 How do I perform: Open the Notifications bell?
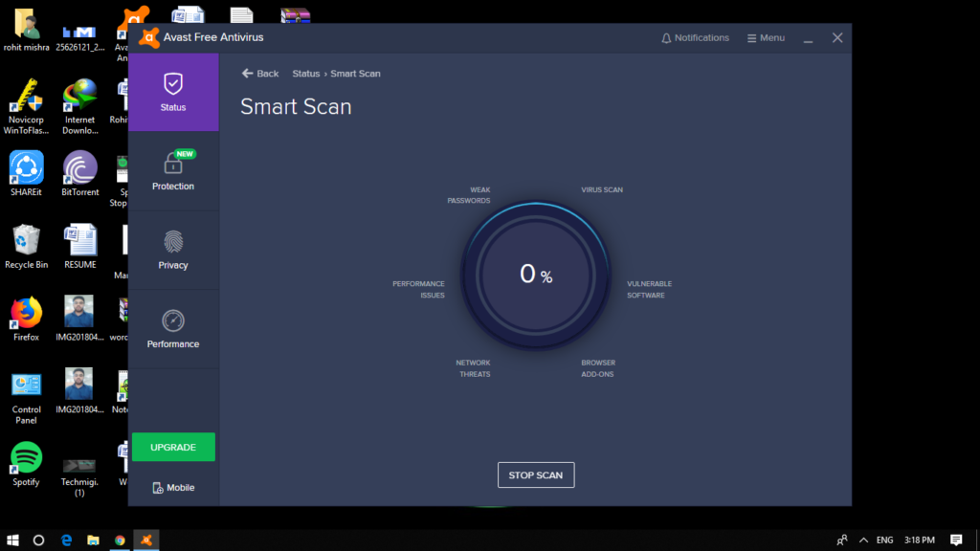coord(695,38)
